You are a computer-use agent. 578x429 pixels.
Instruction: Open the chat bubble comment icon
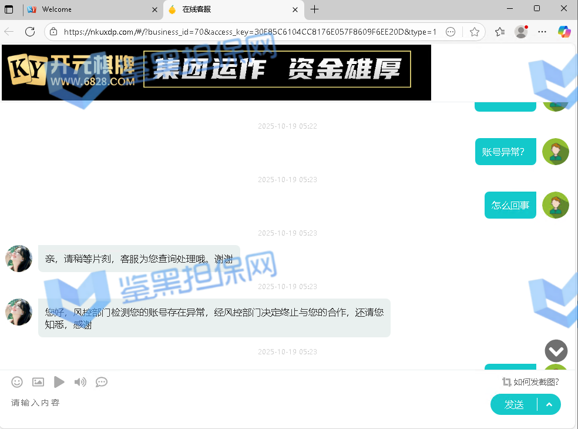click(102, 382)
